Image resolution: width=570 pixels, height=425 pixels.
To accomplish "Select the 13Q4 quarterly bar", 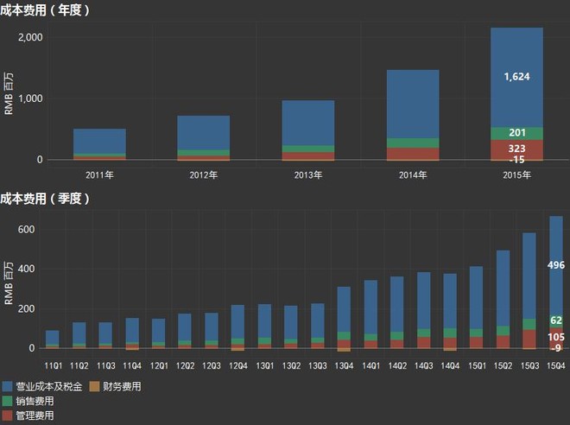I will [344, 319].
